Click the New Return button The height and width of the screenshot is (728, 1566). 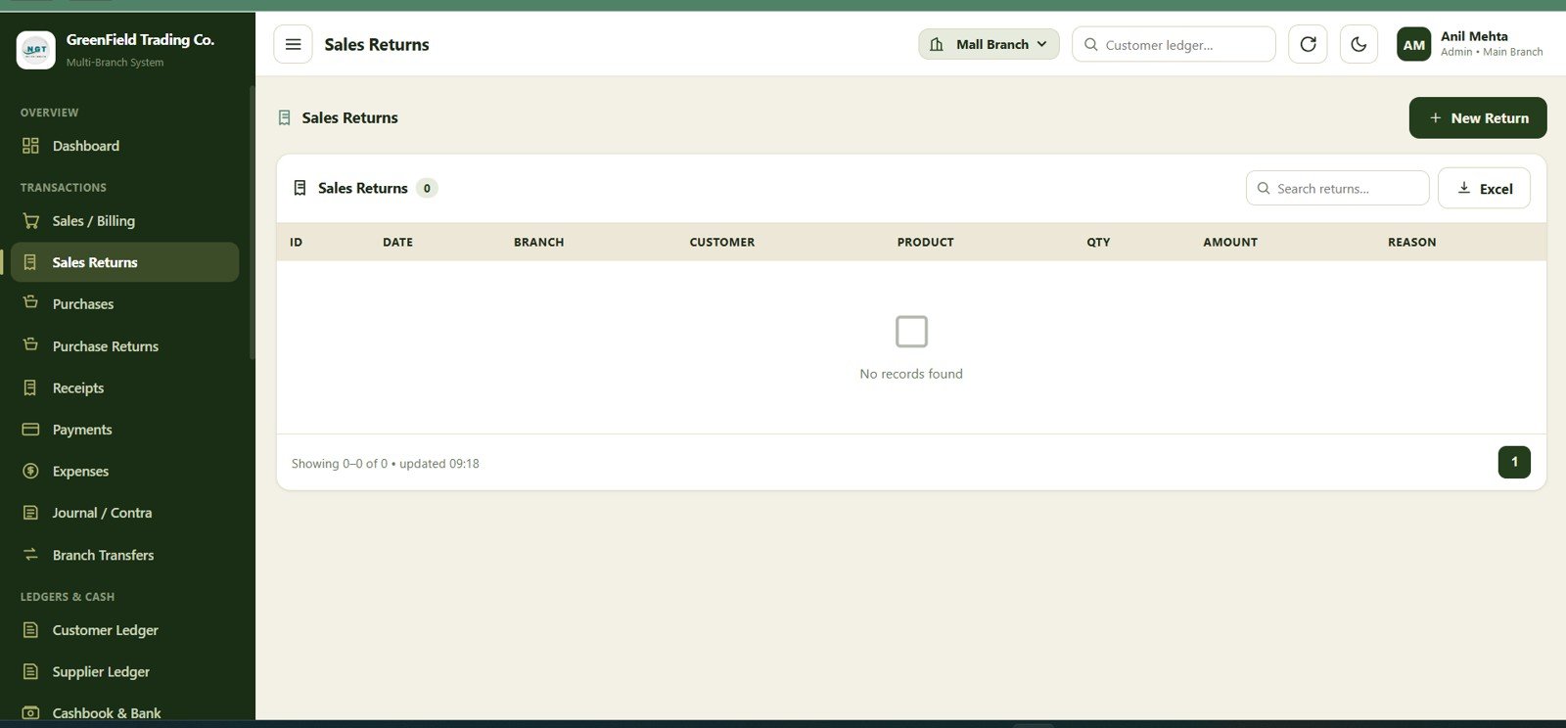pyautogui.click(x=1478, y=117)
